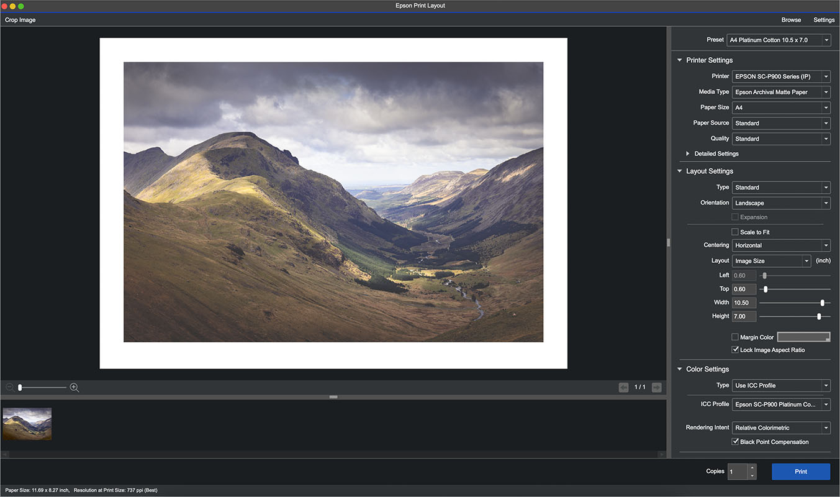Uncheck Lock Image Aspect Ratio

(x=735, y=350)
